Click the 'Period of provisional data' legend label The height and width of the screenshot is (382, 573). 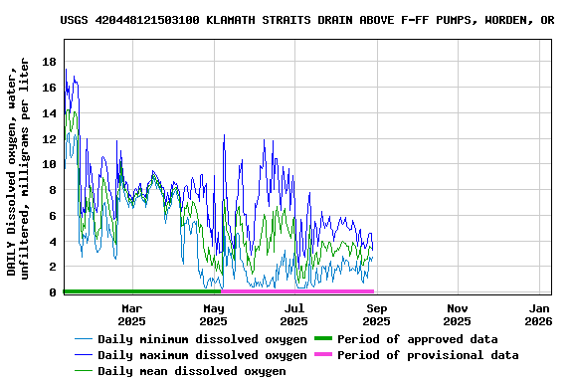coord(428,355)
